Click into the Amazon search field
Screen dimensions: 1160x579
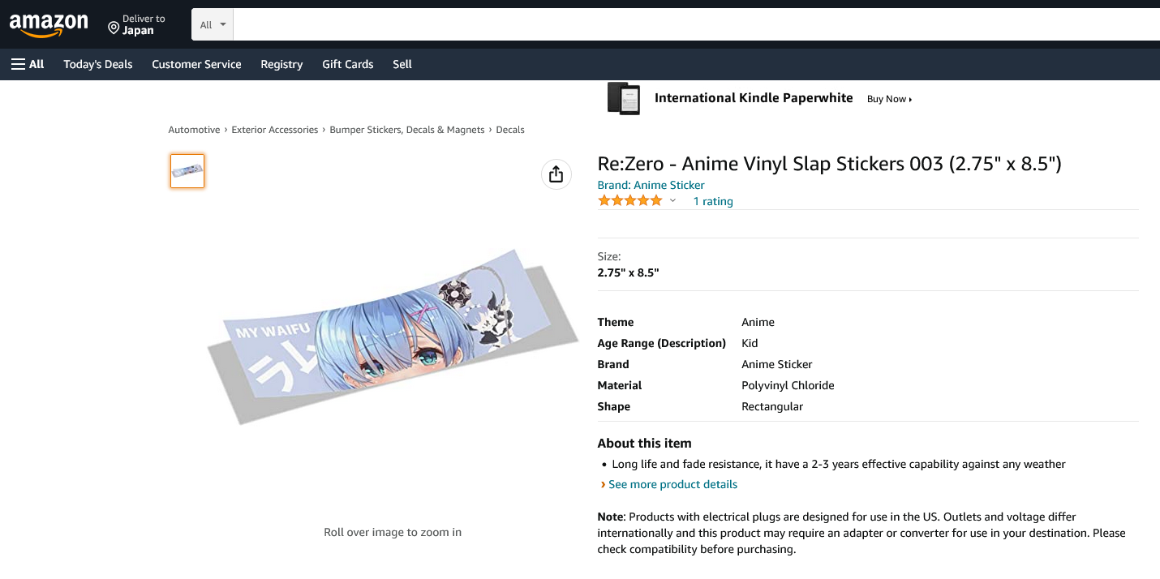click(690, 25)
